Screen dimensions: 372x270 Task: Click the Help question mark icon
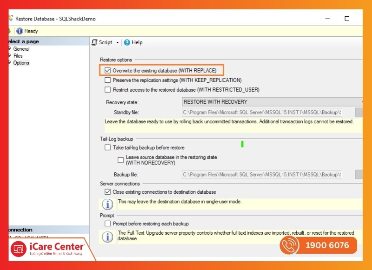(127, 42)
